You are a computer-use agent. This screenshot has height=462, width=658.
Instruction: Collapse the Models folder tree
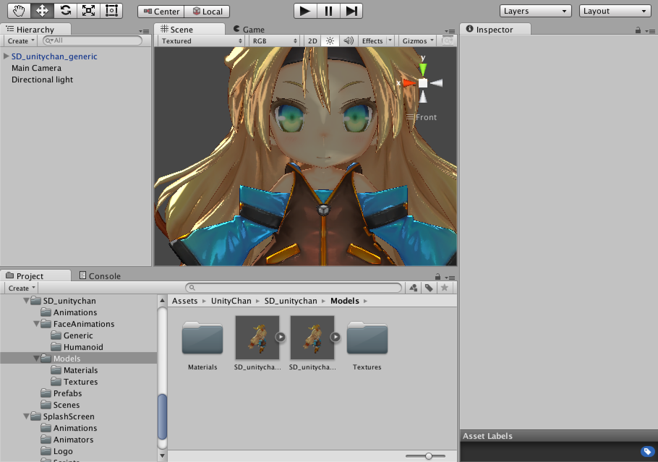(x=36, y=359)
